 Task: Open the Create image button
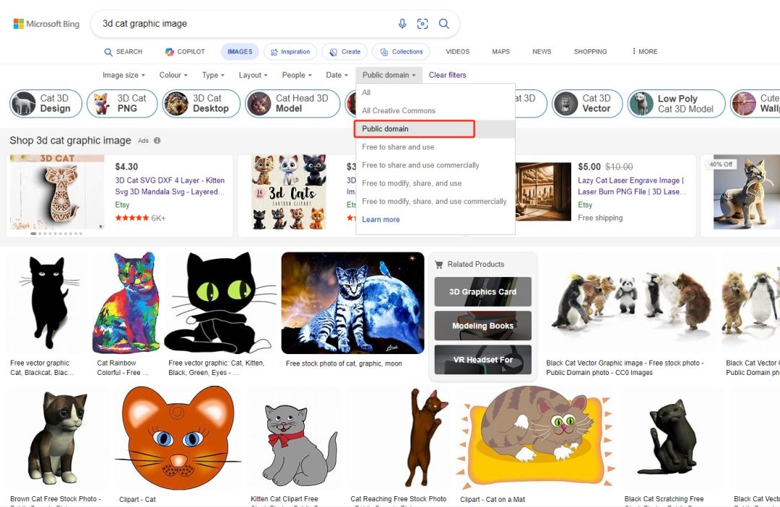click(x=344, y=52)
